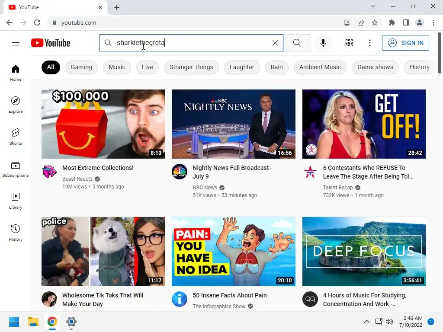Click in the YouTube search input field
The height and width of the screenshot is (332, 443).
pos(192,43)
